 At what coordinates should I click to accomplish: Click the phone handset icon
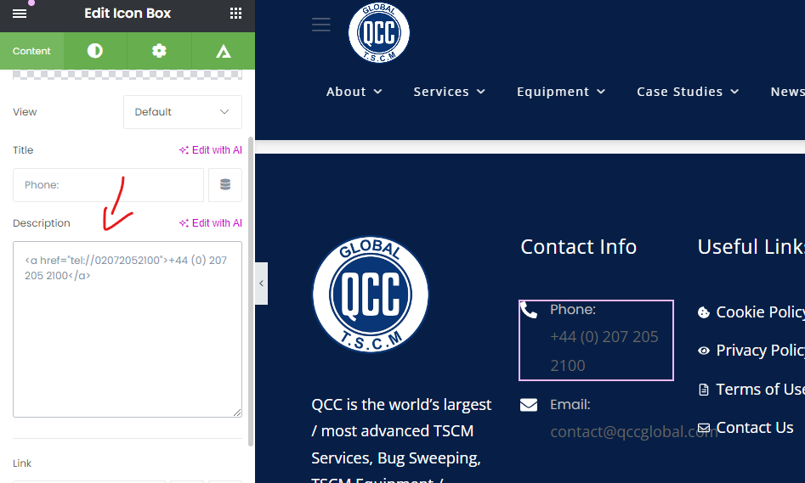pyautogui.click(x=529, y=310)
